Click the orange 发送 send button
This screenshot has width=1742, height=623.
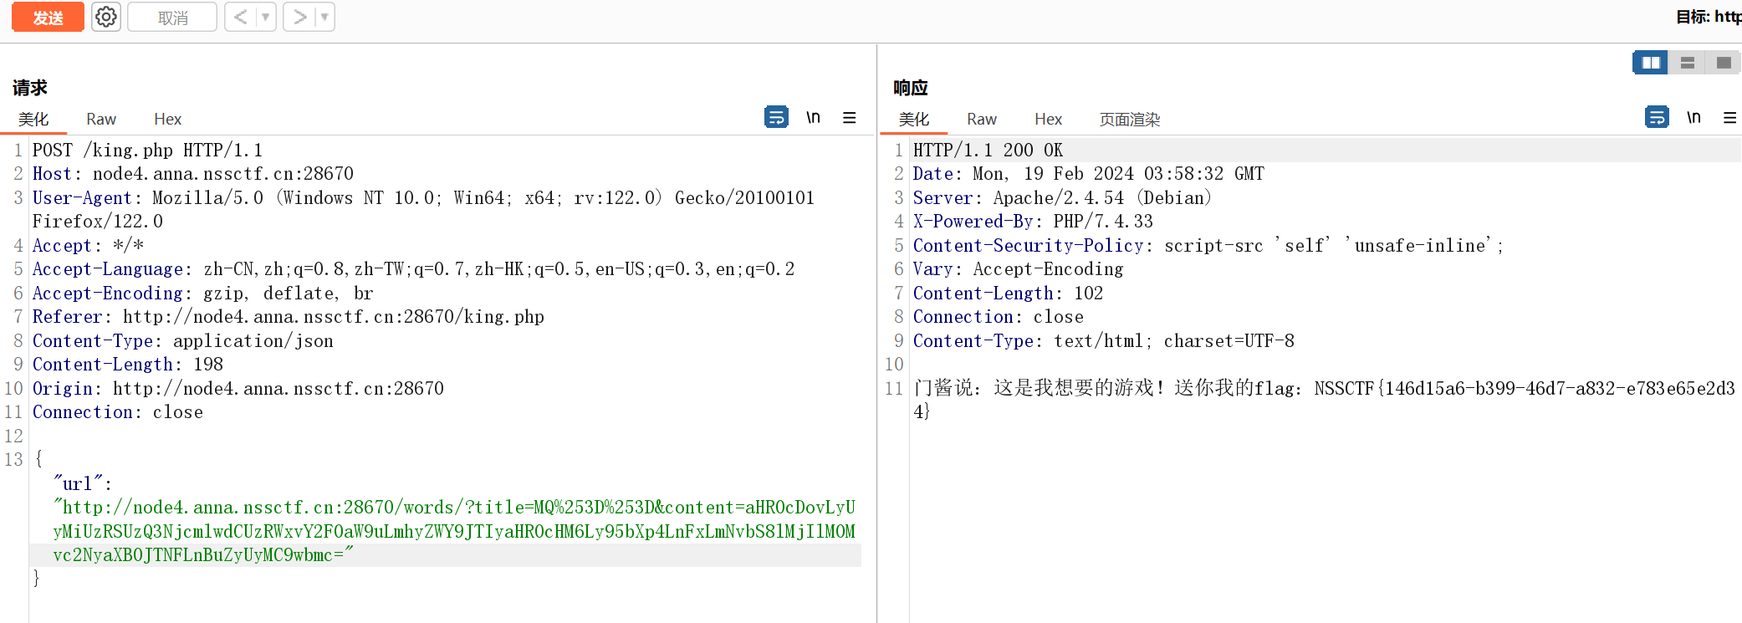(48, 18)
